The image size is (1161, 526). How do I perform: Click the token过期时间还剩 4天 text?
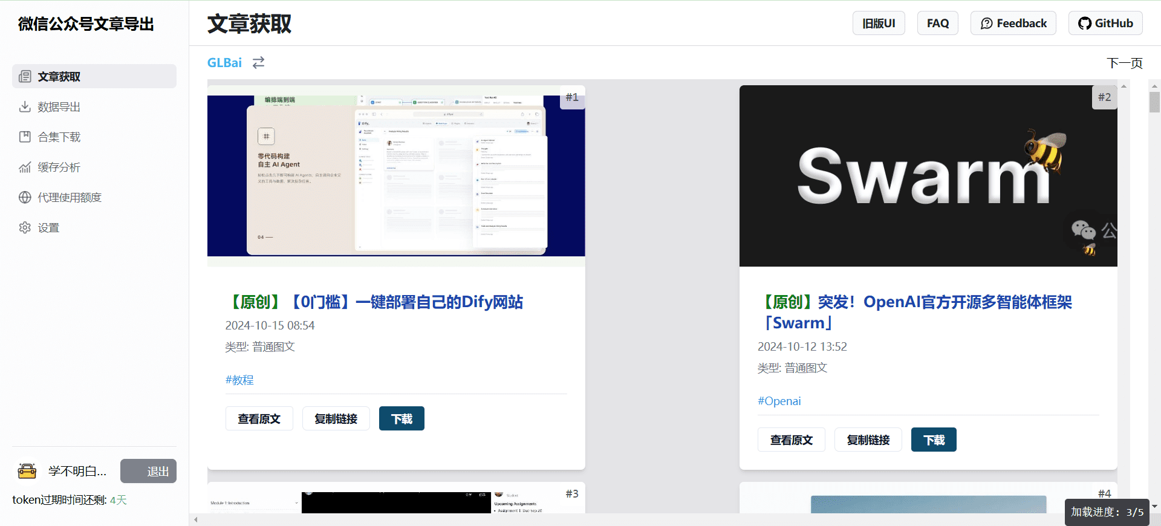(70, 500)
